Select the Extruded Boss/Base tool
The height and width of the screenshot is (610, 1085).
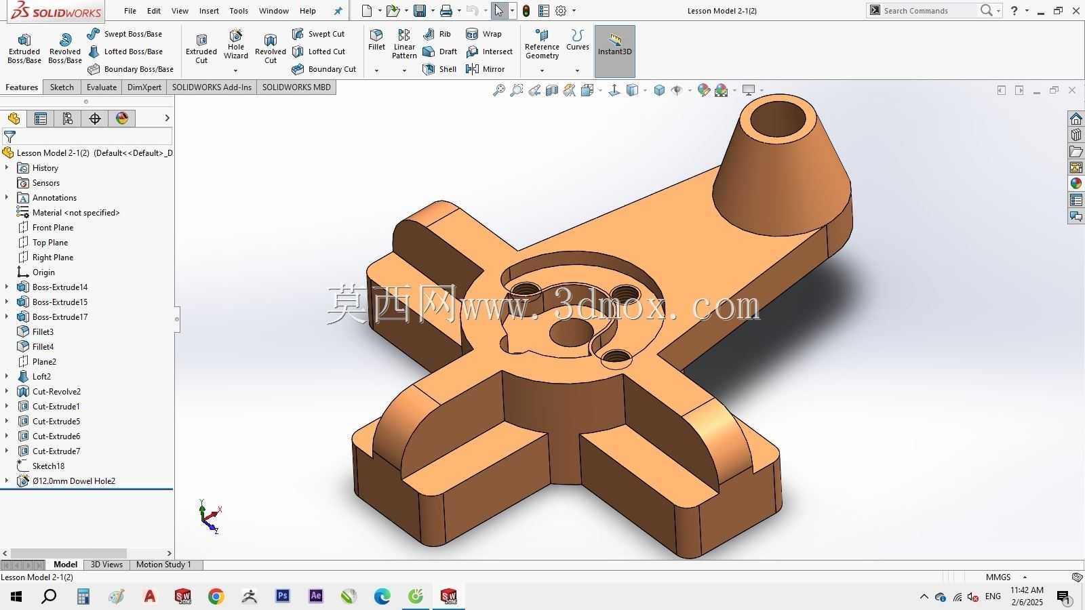24,48
